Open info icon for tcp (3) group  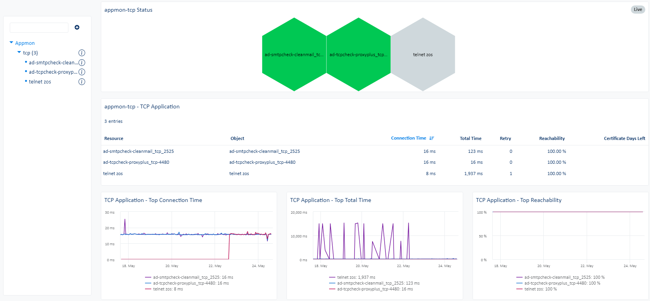click(82, 53)
